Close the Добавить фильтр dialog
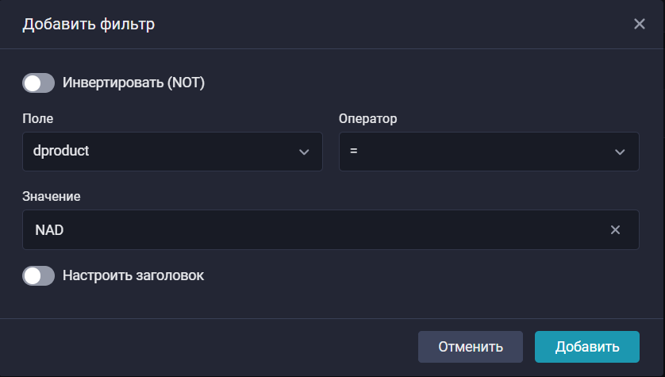The image size is (665, 377). coord(640,24)
